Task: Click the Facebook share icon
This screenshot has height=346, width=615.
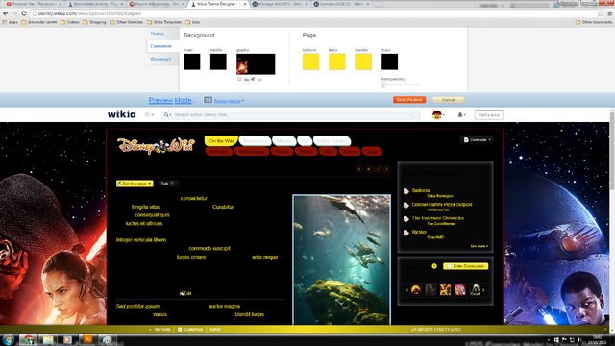Action: pos(358,169)
